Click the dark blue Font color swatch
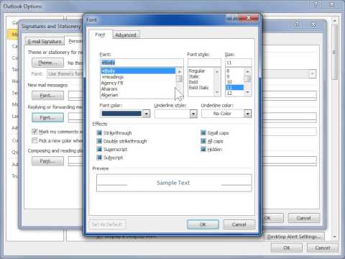This screenshot has height=259, width=345. pyautogui.click(x=121, y=114)
